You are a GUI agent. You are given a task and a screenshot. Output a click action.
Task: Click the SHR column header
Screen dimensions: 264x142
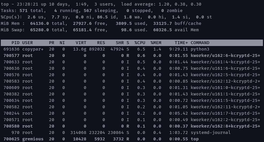coord(120,43)
